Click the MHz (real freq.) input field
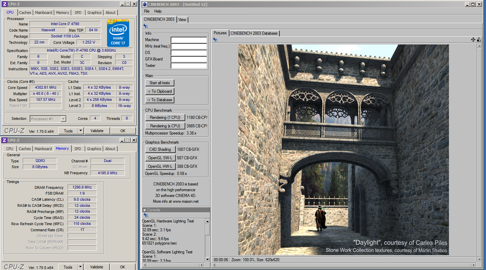Image resolution: width=486 pixels, height=270 pixels. coord(189,46)
